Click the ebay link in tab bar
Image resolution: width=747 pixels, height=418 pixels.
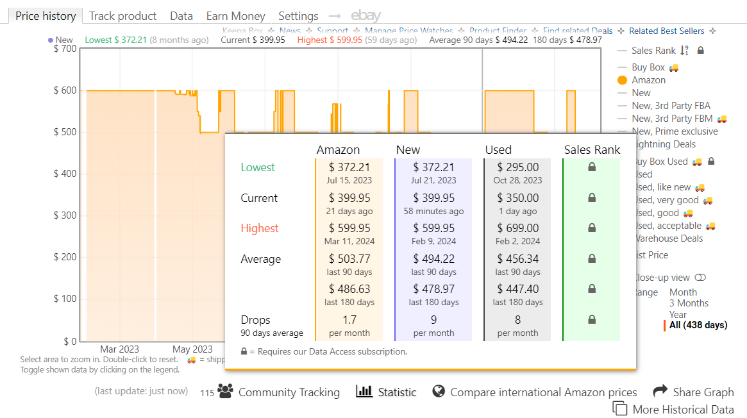(365, 16)
